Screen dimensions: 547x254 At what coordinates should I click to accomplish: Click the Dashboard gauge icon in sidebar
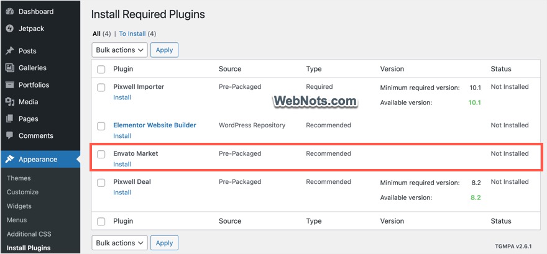(x=10, y=11)
